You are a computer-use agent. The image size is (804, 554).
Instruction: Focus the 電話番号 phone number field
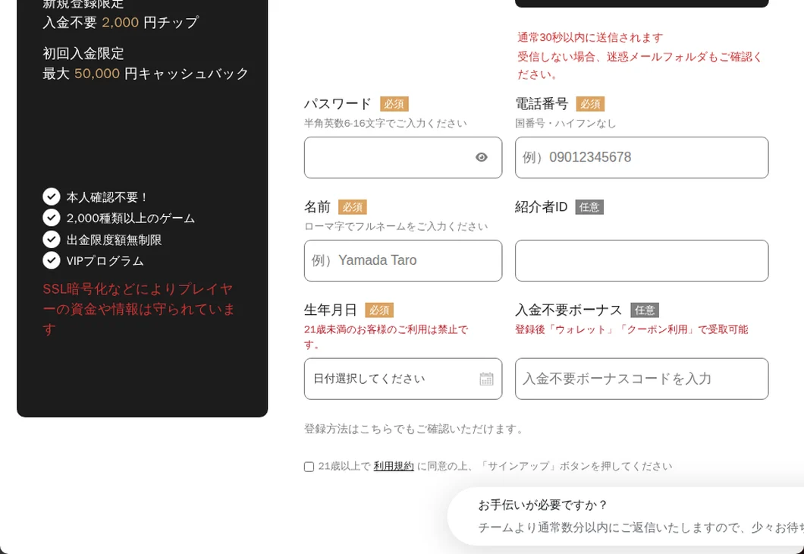642,158
